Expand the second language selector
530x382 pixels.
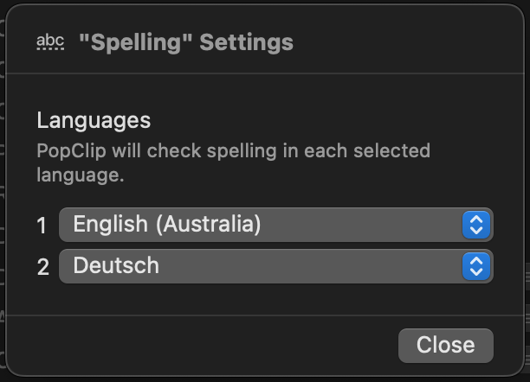(275, 266)
